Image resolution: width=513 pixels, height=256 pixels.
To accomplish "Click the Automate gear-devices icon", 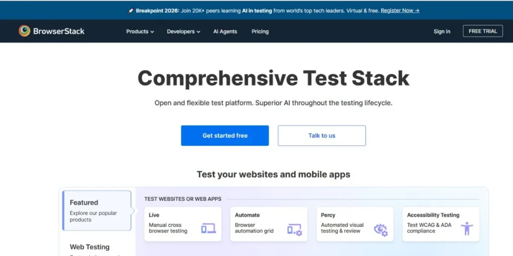I will point(295,229).
